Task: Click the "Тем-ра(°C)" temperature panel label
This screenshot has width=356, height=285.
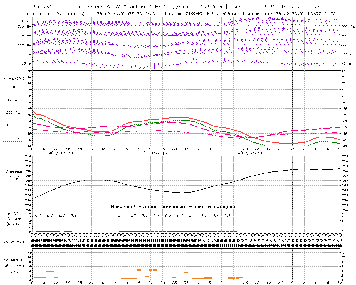Action: [13, 79]
